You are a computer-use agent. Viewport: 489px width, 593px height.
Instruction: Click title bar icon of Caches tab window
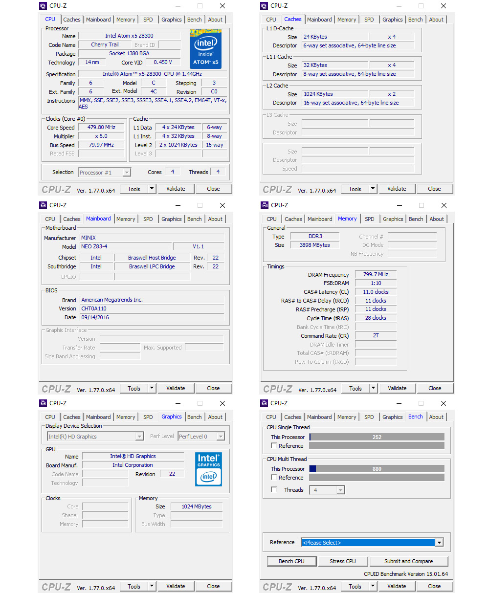click(265, 6)
